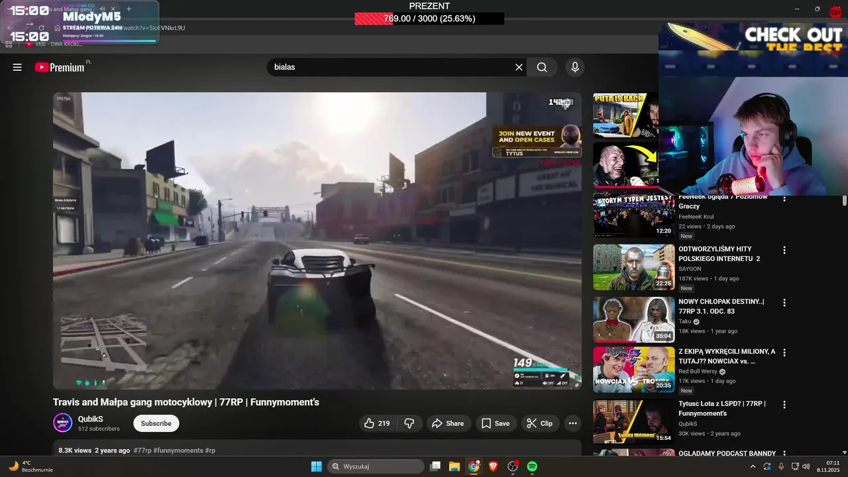This screenshot has width=848, height=477.
Task: Launch Brave browser from the taskbar
Action: point(493,466)
